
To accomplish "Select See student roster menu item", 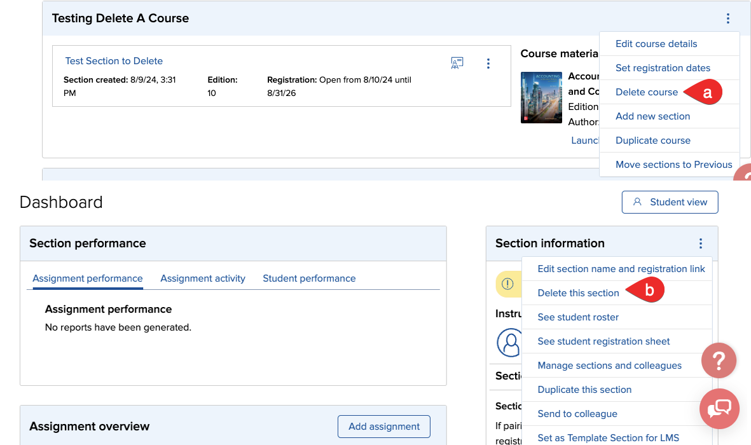I will click(578, 317).
